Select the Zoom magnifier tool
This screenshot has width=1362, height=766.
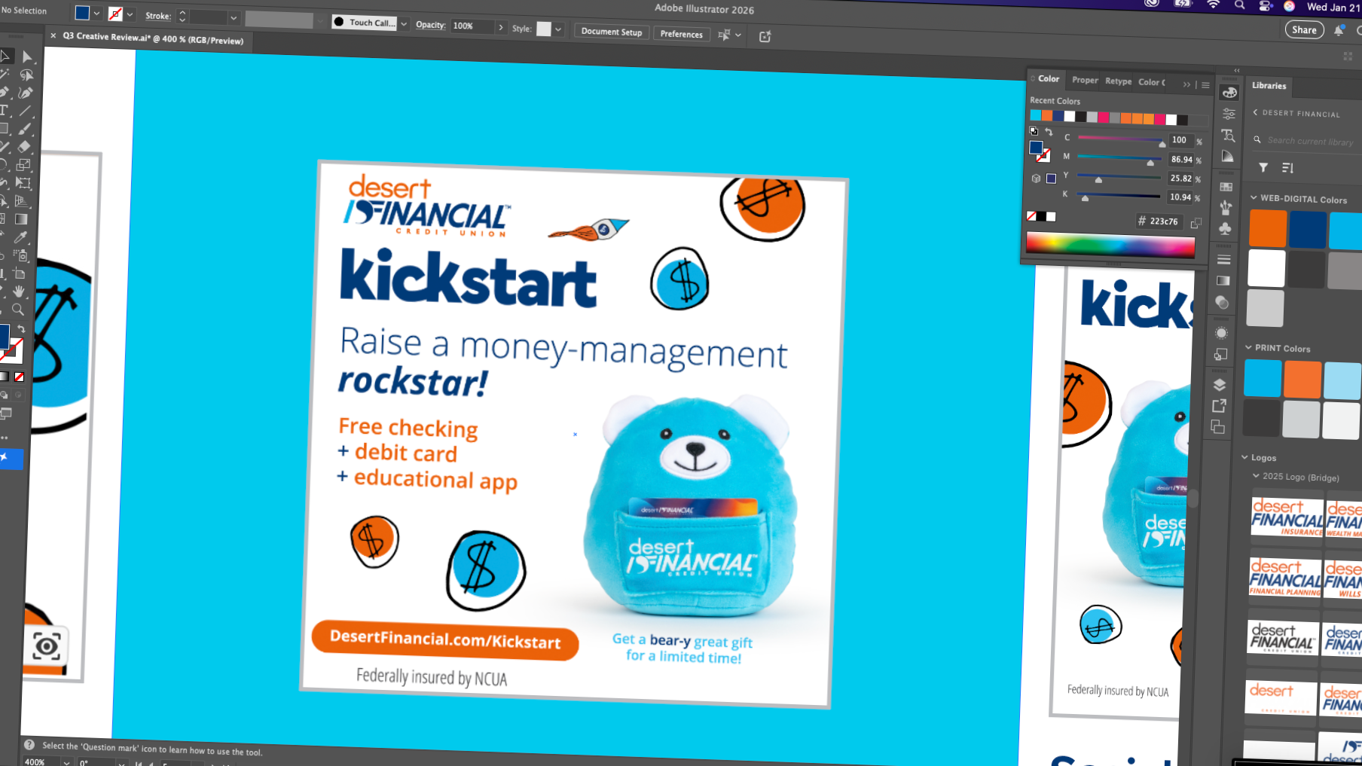[18, 310]
